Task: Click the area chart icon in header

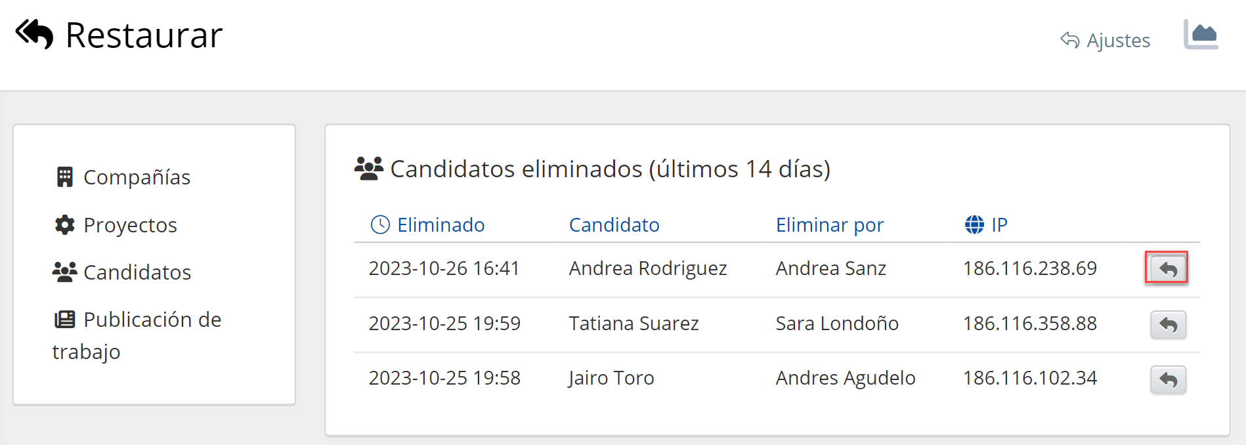Action: [1201, 35]
